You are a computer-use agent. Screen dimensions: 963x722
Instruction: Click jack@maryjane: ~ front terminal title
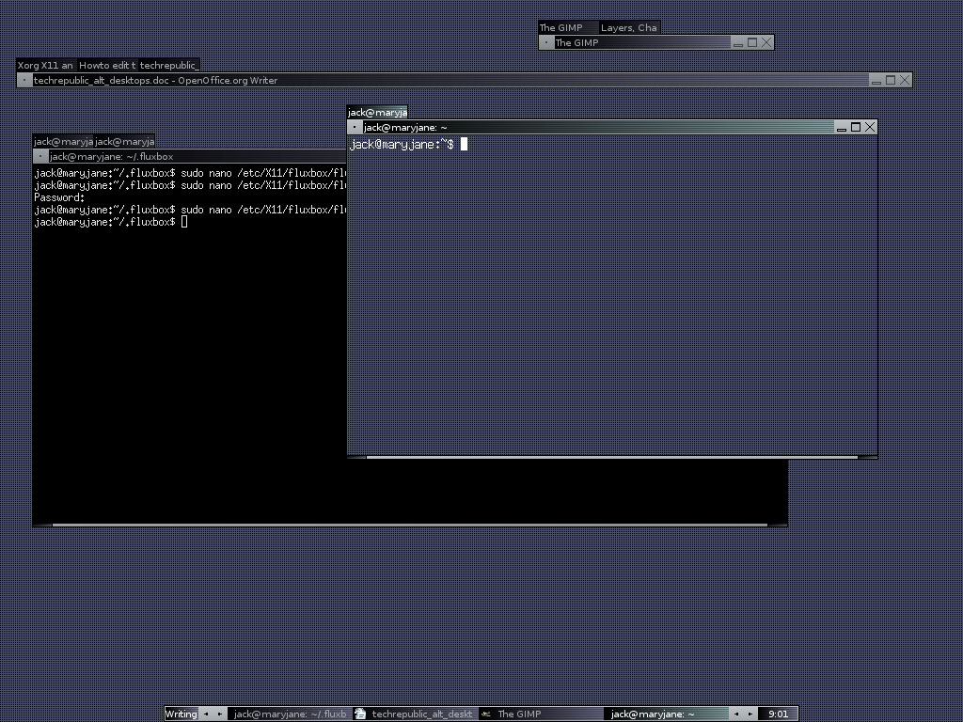coord(405,128)
